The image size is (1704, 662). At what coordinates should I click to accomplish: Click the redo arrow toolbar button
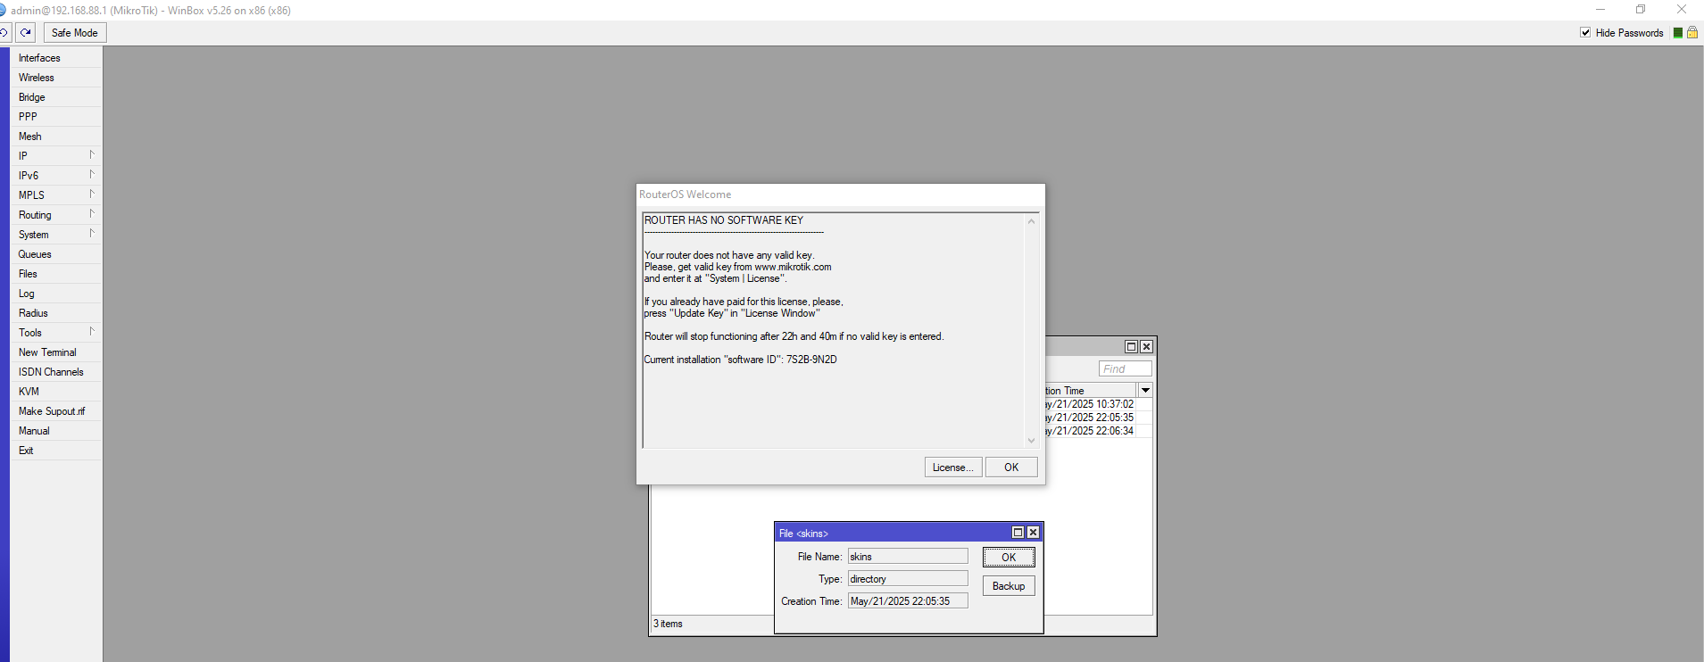click(26, 33)
